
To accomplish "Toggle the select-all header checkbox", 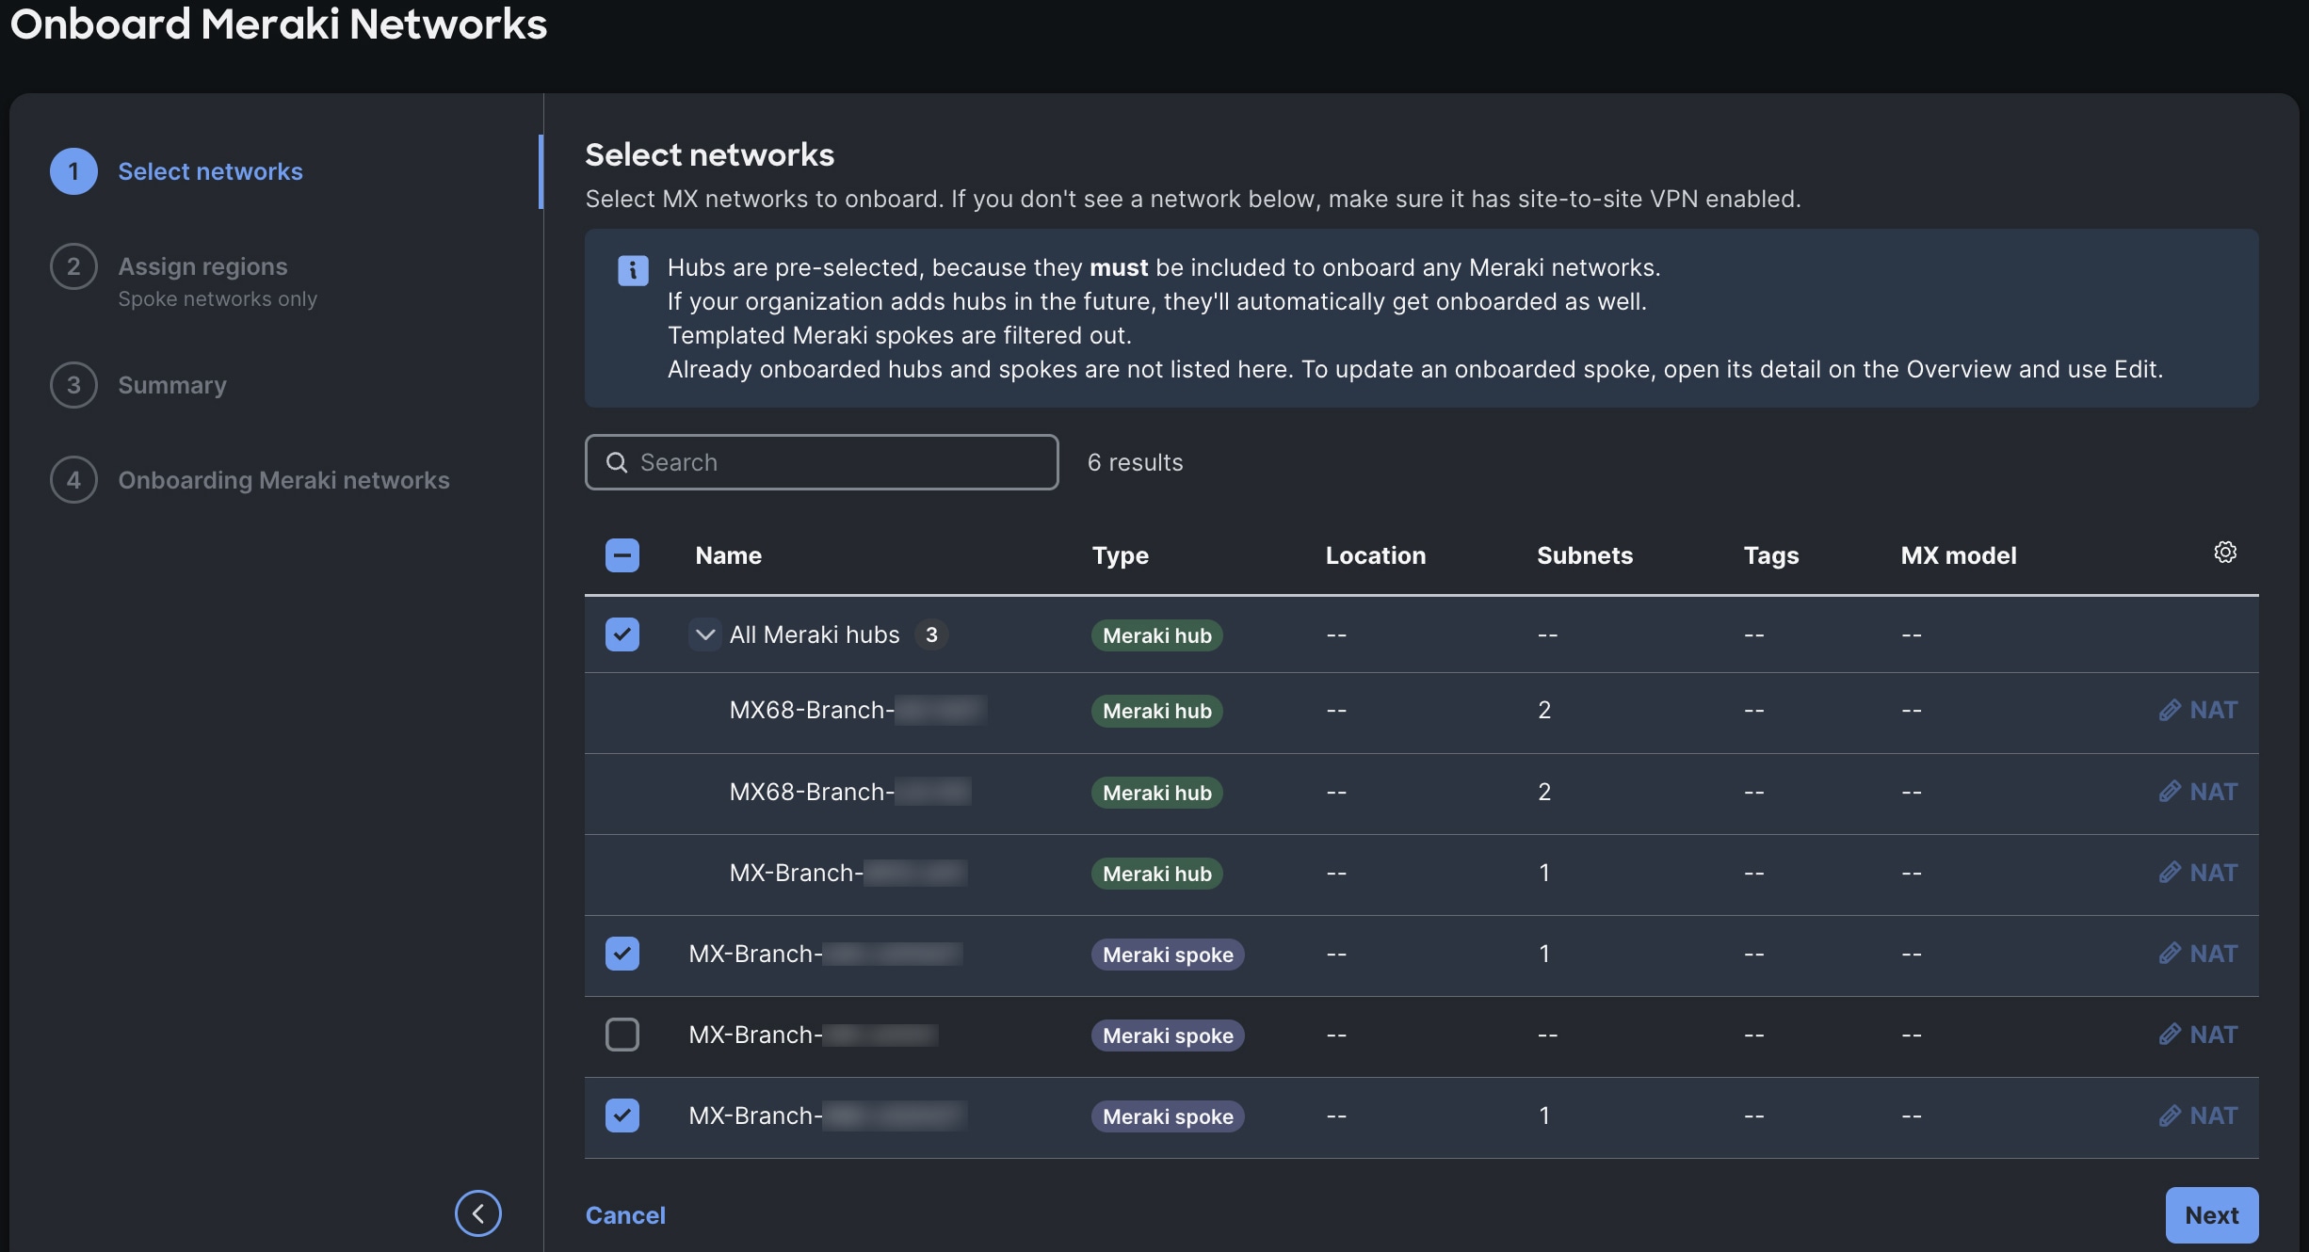I will click(622, 555).
